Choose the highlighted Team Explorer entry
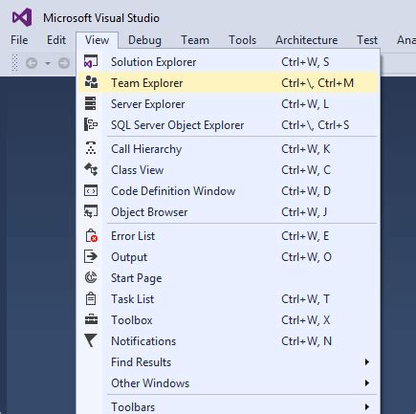 [x=229, y=82]
